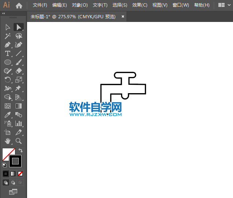Select the Zoom tool

click(19, 141)
